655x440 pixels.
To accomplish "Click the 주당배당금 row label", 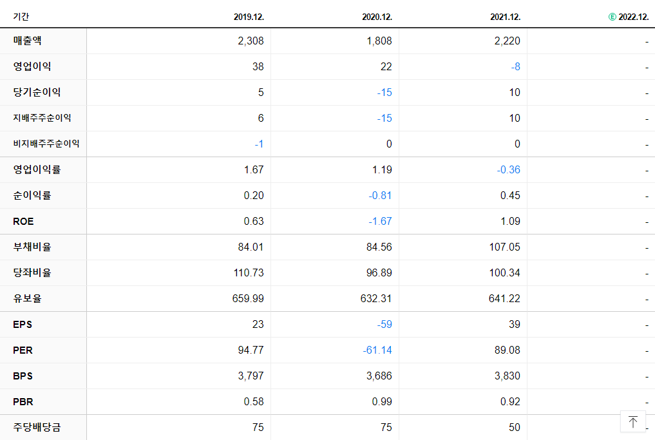I will tap(37, 428).
